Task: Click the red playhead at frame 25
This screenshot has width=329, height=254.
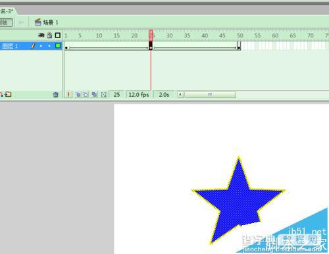Action: coord(151,36)
